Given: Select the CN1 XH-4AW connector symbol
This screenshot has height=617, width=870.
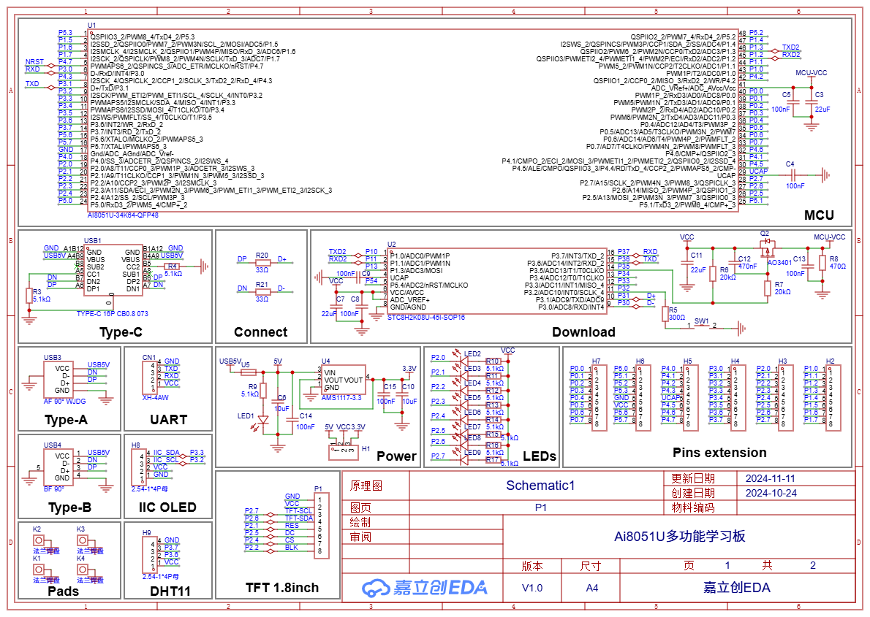Looking at the screenshot, I should pos(148,377).
